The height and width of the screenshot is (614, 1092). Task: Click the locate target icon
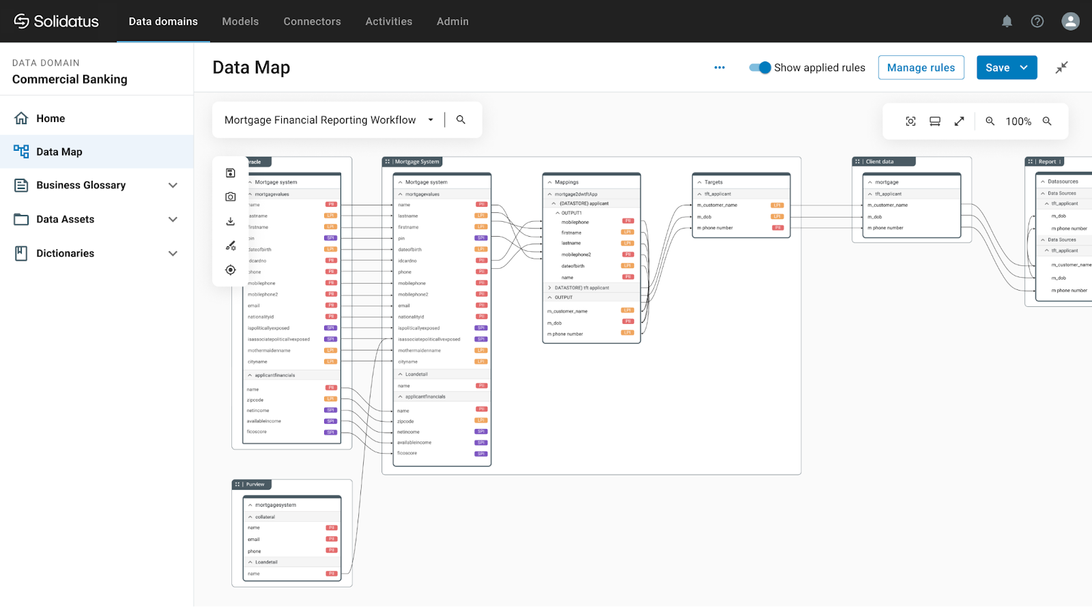(231, 270)
